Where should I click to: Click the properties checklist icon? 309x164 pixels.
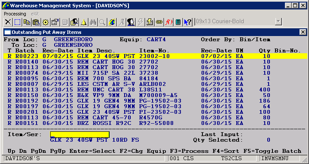pyautogui.click(x=55, y=22)
